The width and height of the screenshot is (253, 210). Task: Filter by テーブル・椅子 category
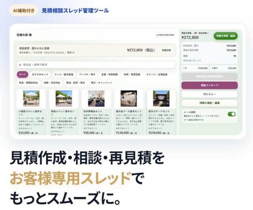(x=87, y=75)
